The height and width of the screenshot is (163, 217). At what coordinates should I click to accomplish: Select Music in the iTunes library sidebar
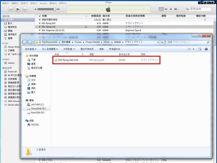click(18, 20)
